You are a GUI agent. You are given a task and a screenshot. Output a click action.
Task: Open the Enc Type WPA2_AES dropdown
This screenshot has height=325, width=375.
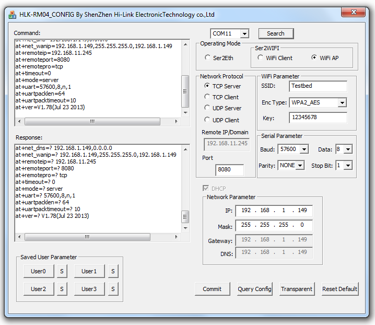pyautogui.click(x=342, y=102)
